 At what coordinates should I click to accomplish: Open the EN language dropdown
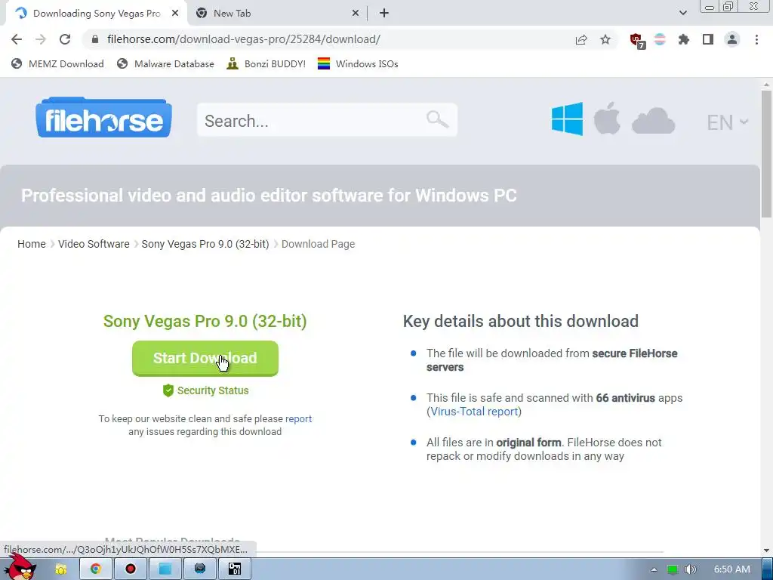coord(727,122)
